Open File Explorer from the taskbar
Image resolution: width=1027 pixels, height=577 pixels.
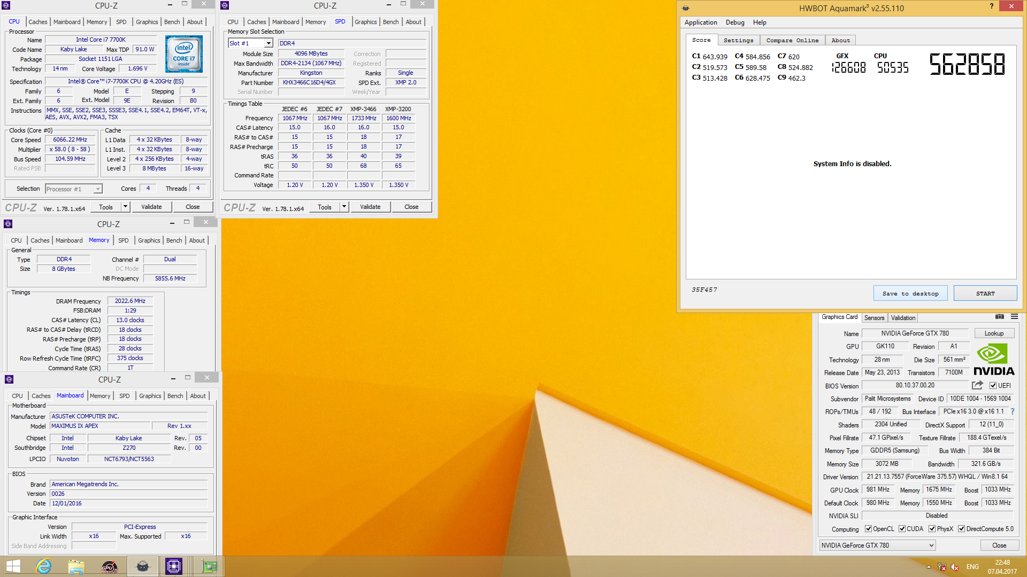[x=76, y=566]
